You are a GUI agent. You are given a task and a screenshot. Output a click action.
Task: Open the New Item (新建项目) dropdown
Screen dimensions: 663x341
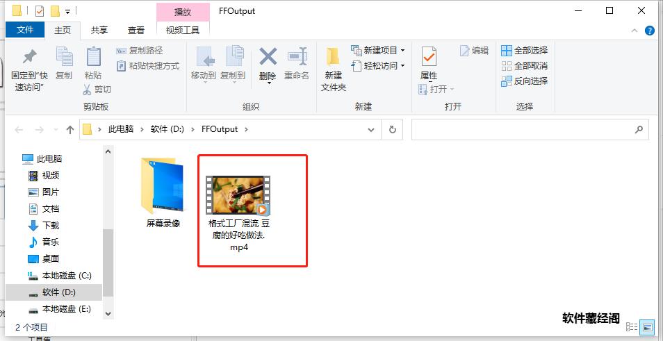pos(378,50)
